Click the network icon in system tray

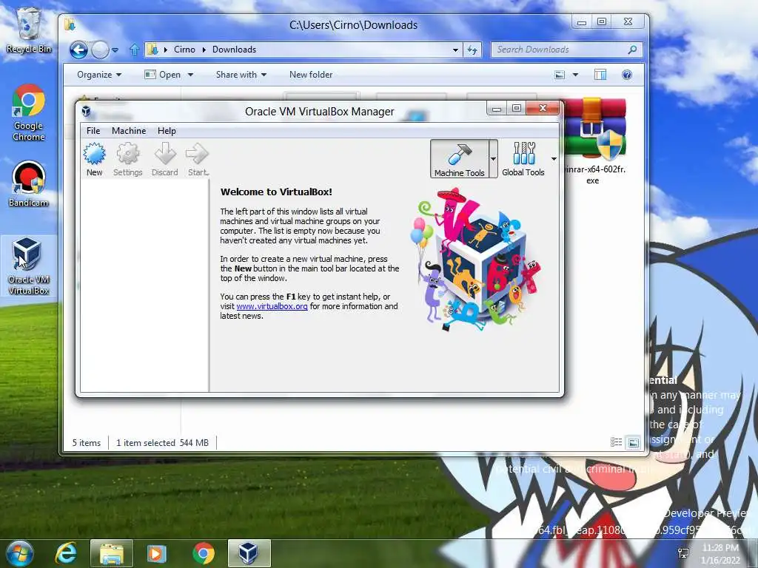683,553
